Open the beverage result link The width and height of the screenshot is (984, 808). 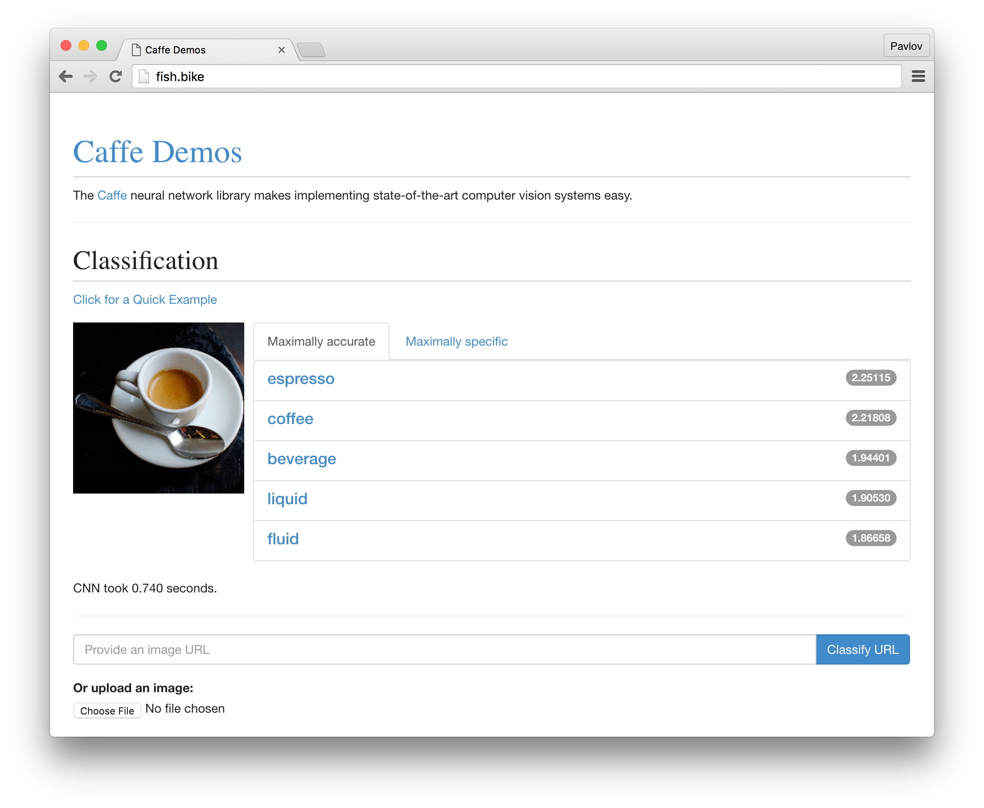click(x=301, y=459)
